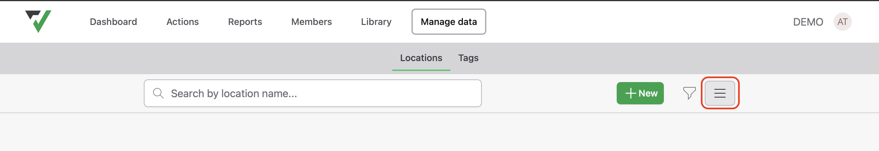879x151 pixels.
Task: Open the hamburger list menu button
Action: tap(720, 93)
